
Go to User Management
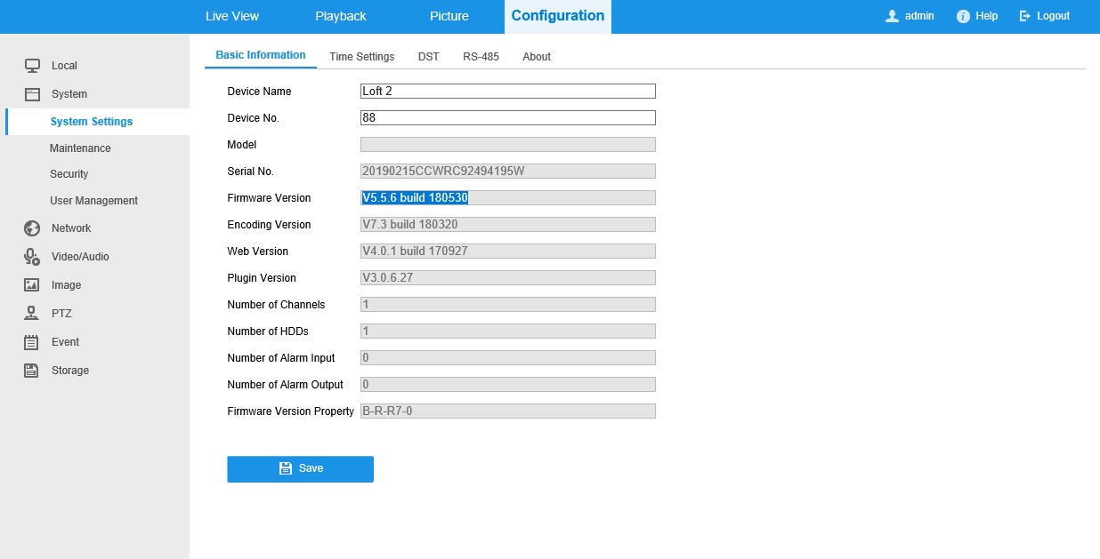[x=93, y=201]
